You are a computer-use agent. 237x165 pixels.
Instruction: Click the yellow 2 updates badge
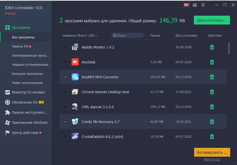click(41, 102)
